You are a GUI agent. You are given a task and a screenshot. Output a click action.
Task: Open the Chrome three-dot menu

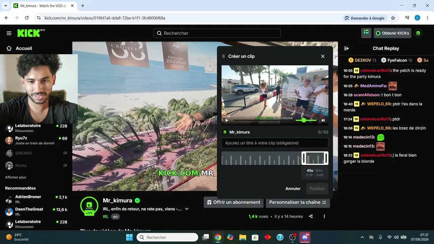tap(427, 18)
